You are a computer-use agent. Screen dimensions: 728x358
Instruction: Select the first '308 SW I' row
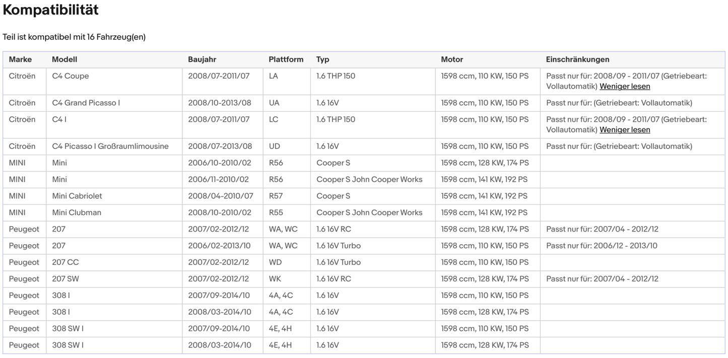click(68, 328)
